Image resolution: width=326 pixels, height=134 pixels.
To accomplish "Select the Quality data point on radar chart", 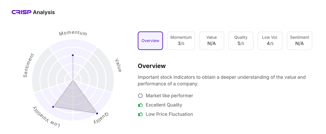I will 97,113.
